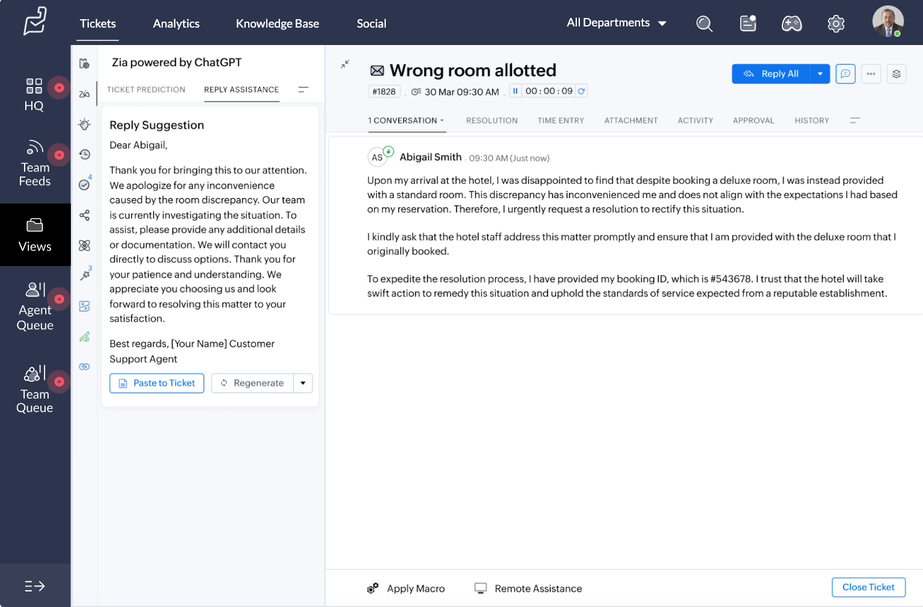This screenshot has height=607, width=923.
Task: Open Zia reply assistance panel icon
Action: pyautogui.click(x=85, y=93)
